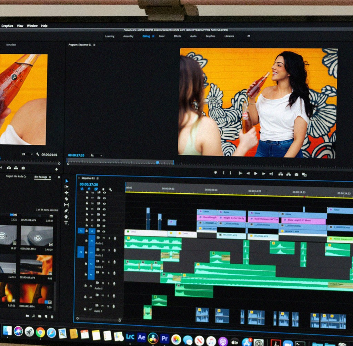The height and width of the screenshot is (346, 353).
Task: Export frame with Program monitor camera icon
Action: click(296, 174)
